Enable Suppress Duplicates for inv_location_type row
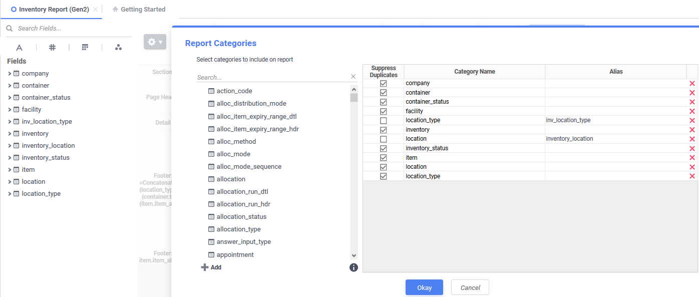The height and width of the screenshot is (297, 699). [x=384, y=121]
